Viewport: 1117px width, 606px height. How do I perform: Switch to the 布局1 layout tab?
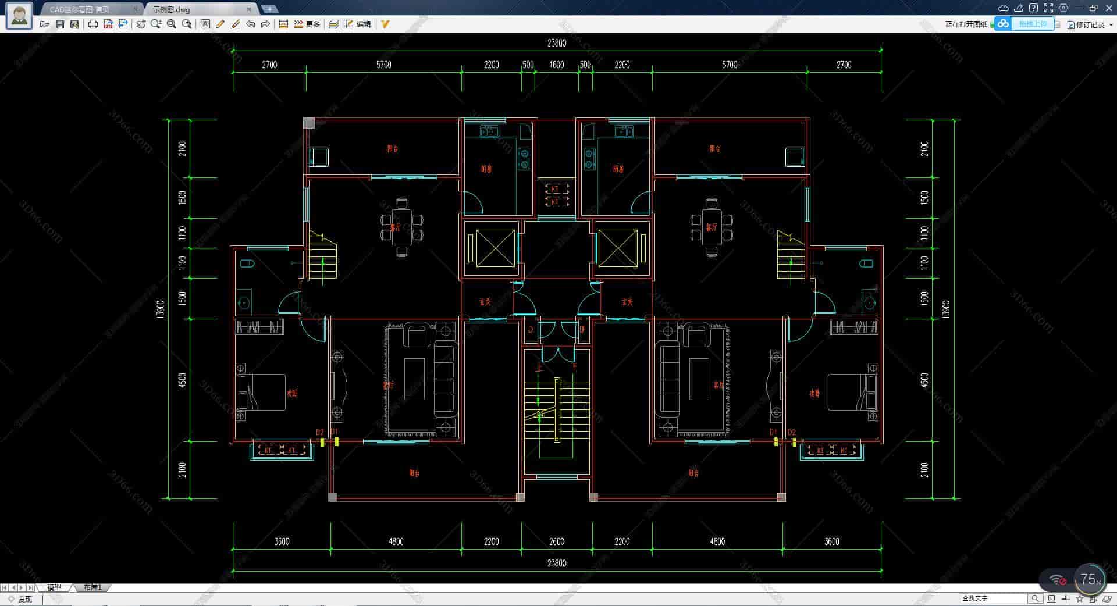[x=93, y=587]
